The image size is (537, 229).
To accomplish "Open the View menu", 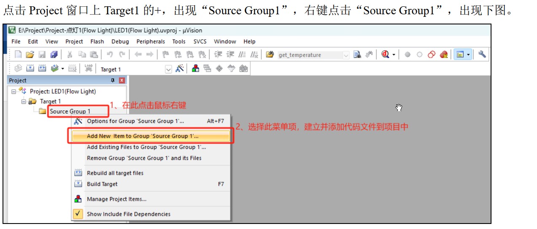I will [51, 41].
